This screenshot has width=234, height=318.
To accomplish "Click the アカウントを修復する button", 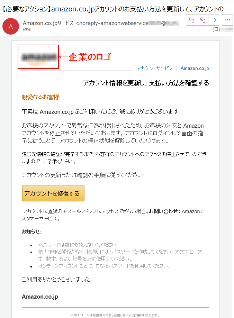I will tap(53, 193).
